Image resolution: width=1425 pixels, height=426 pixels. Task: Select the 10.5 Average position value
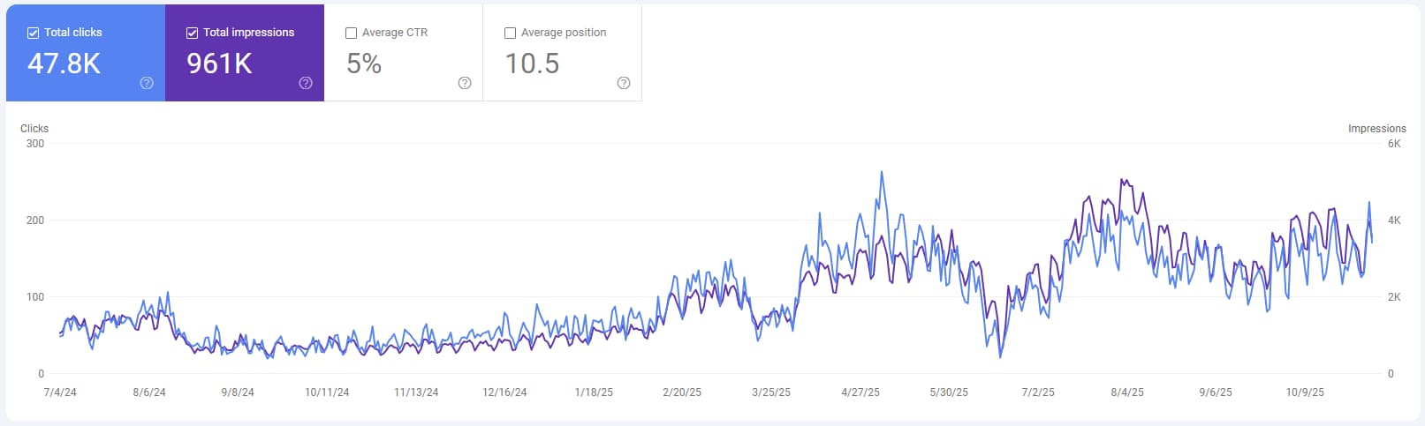point(532,64)
